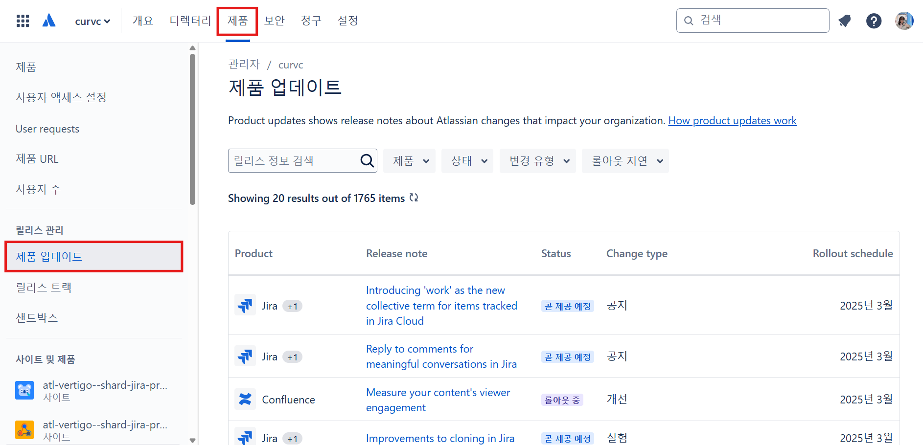
Task: Click the Rollout schedule column header
Action: pos(853,253)
